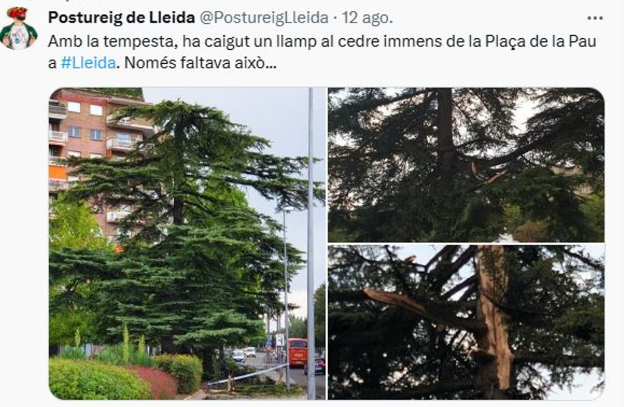Open the large cedar tree photo
Image resolution: width=624 pixels, height=407 pixels.
[187, 244]
